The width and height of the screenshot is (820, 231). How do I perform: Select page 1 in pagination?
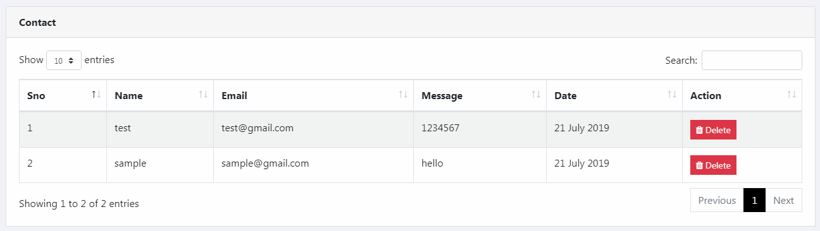point(754,200)
